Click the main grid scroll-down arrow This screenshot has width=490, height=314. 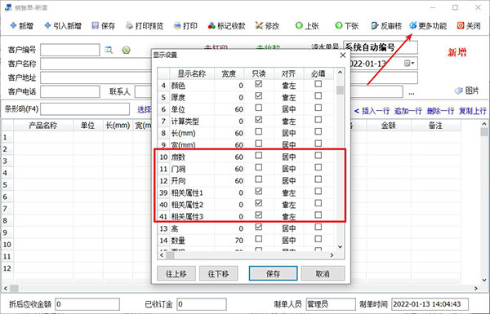[x=484, y=280]
